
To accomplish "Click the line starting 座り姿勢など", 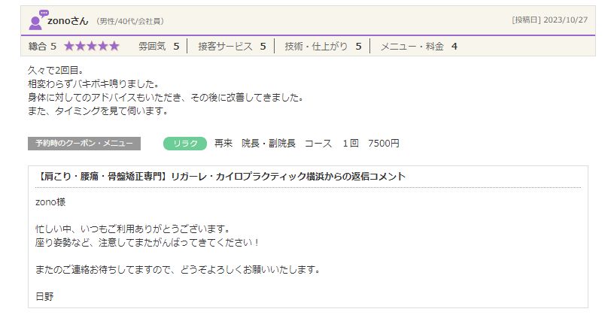I will coord(147,243).
